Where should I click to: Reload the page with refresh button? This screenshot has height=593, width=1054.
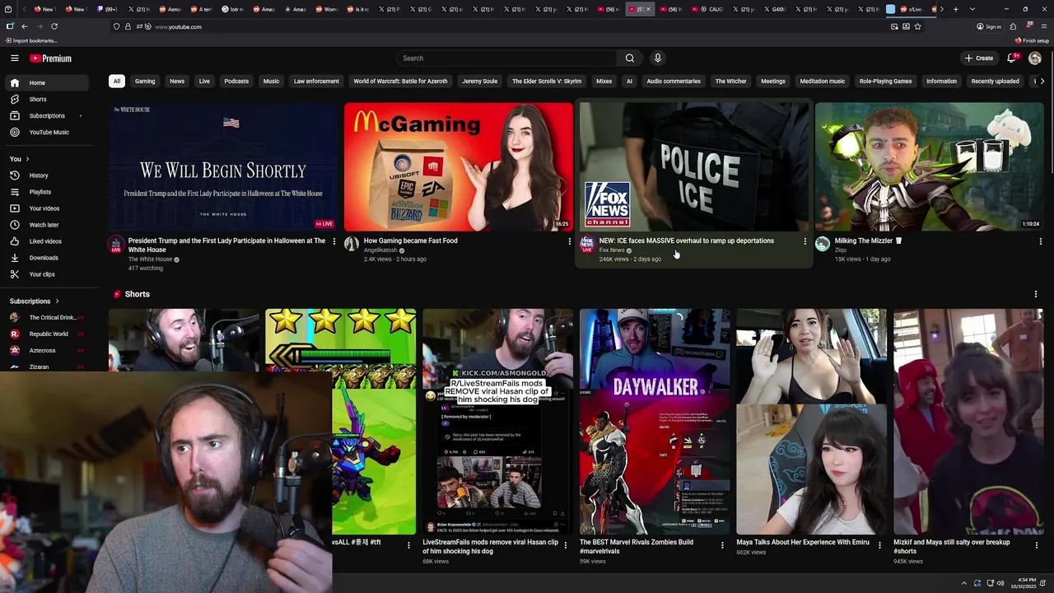54,26
